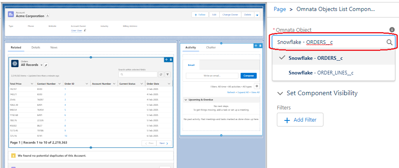Click the Prev page button
The height and width of the screenshot is (168, 399).
pos(149,144)
